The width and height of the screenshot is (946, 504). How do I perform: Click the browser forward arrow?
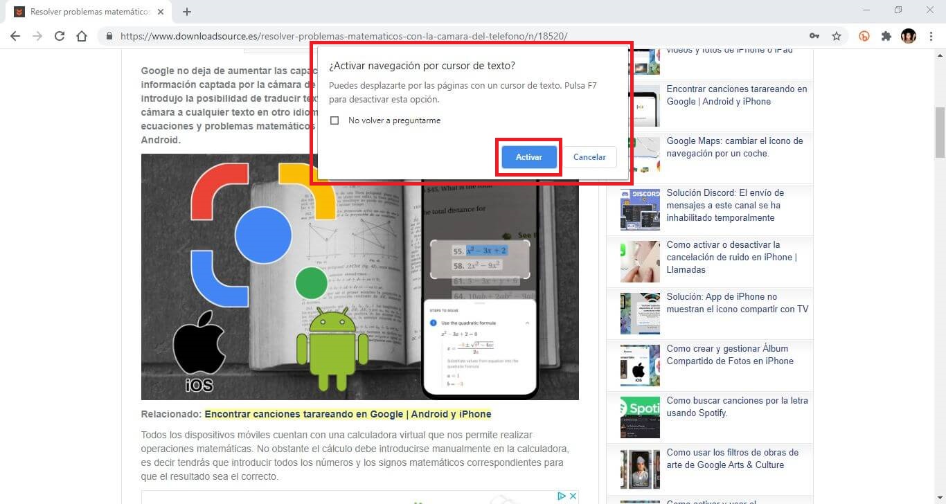[x=37, y=36]
